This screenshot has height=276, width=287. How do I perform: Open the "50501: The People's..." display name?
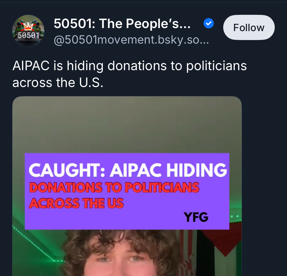pyautogui.click(x=122, y=24)
